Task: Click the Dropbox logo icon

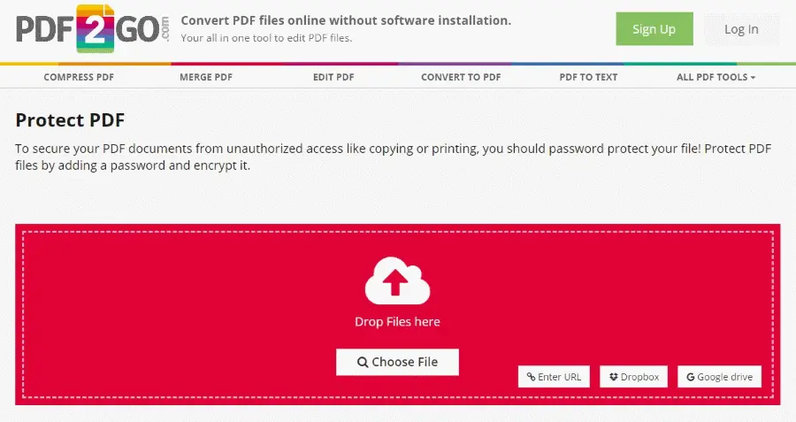Action: point(614,377)
